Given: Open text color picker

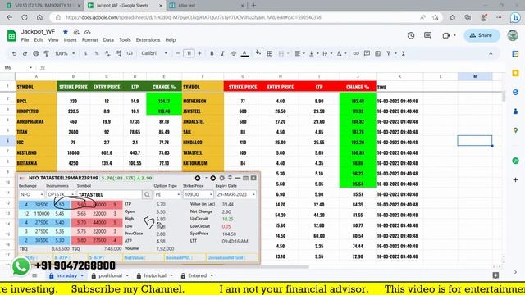Looking at the screenshot, I should (244, 53).
